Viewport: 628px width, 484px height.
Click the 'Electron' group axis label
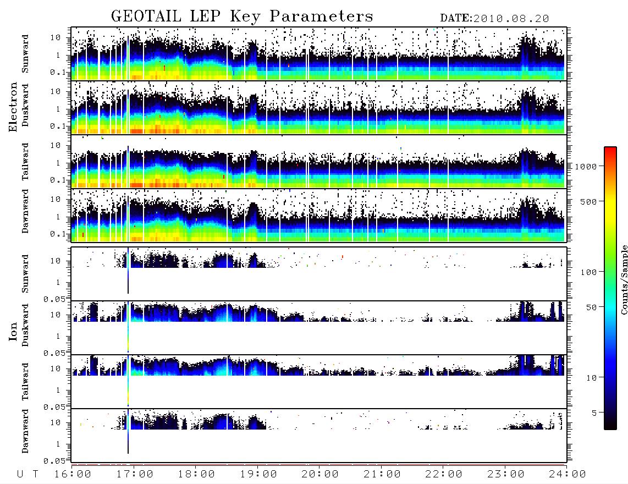point(13,107)
